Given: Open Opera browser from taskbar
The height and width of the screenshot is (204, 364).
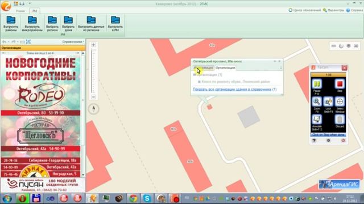Looking at the screenshot, I should [22, 198].
